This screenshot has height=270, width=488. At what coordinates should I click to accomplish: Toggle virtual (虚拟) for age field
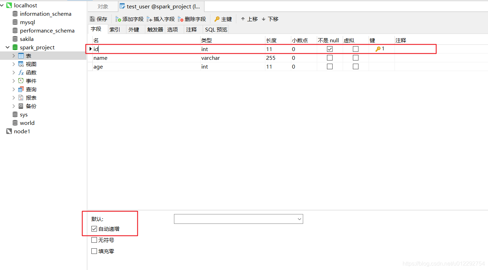(x=356, y=66)
